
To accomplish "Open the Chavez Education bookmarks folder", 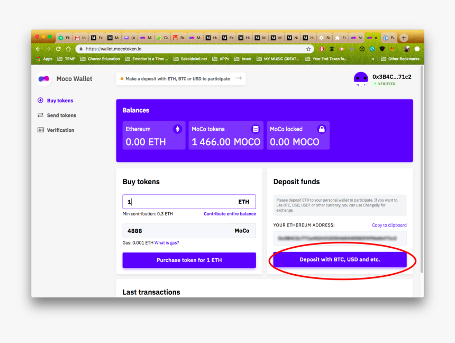I will pos(100,59).
